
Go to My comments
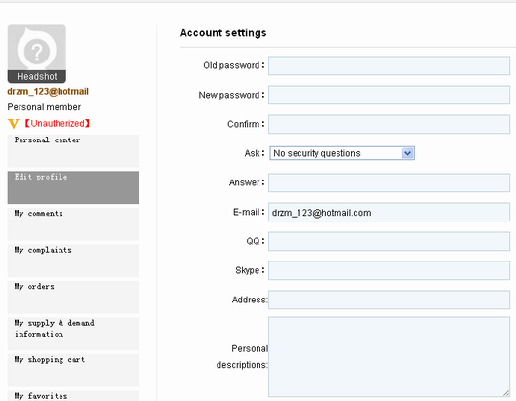(x=73, y=223)
